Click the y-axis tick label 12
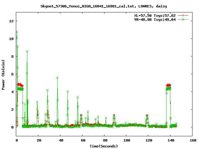This screenshot has height=149, width=199. 12,21
